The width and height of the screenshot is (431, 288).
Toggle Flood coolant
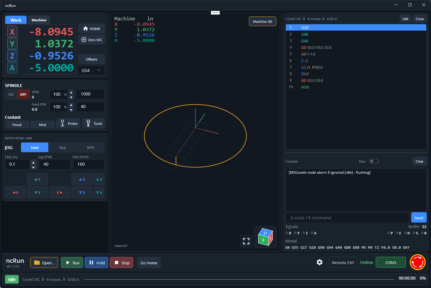coord(17,124)
